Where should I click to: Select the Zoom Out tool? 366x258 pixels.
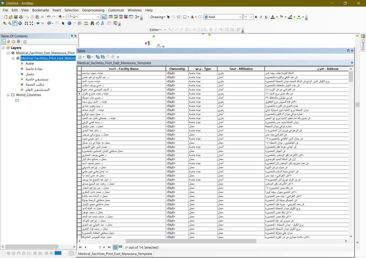coord(10,23)
